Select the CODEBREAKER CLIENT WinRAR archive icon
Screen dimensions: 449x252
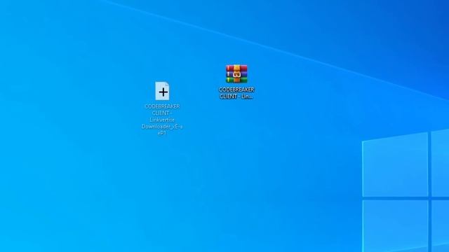point(236,73)
